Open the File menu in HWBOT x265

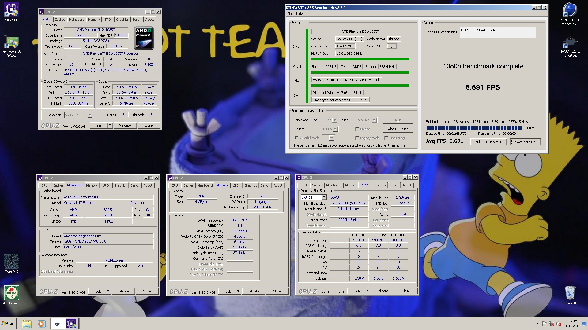point(290,13)
